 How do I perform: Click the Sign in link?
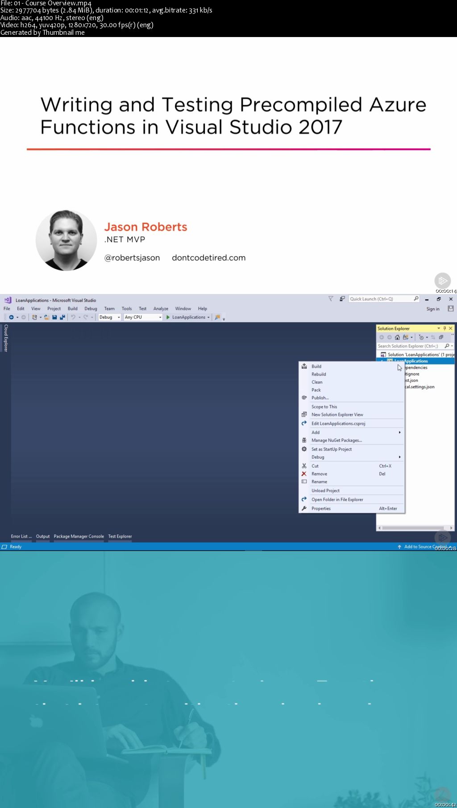pyautogui.click(x=433, y=309)
